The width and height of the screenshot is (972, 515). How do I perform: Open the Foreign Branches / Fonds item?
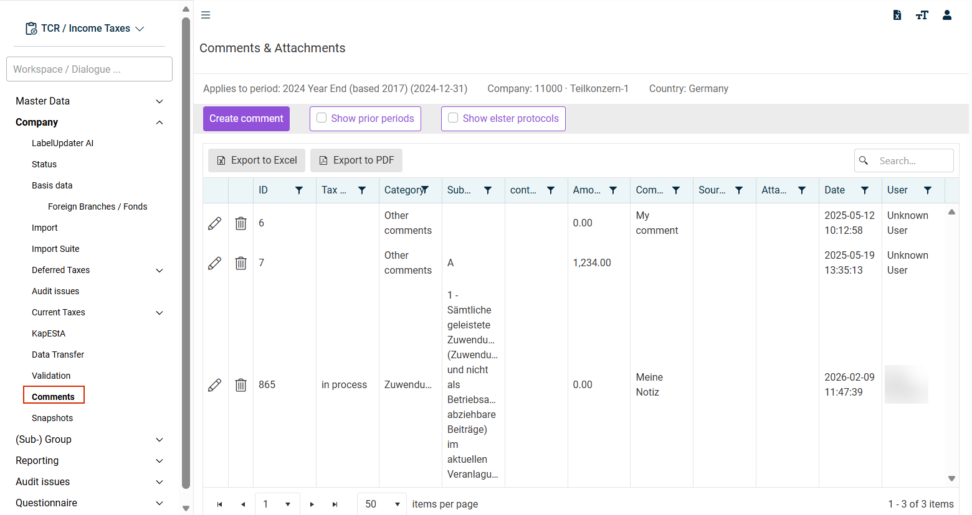click(98, 206)
